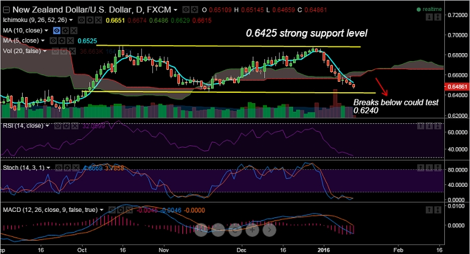Open MA (5, close) settings gear
This screenshot has width=470, height=254.
pos(62,41)
